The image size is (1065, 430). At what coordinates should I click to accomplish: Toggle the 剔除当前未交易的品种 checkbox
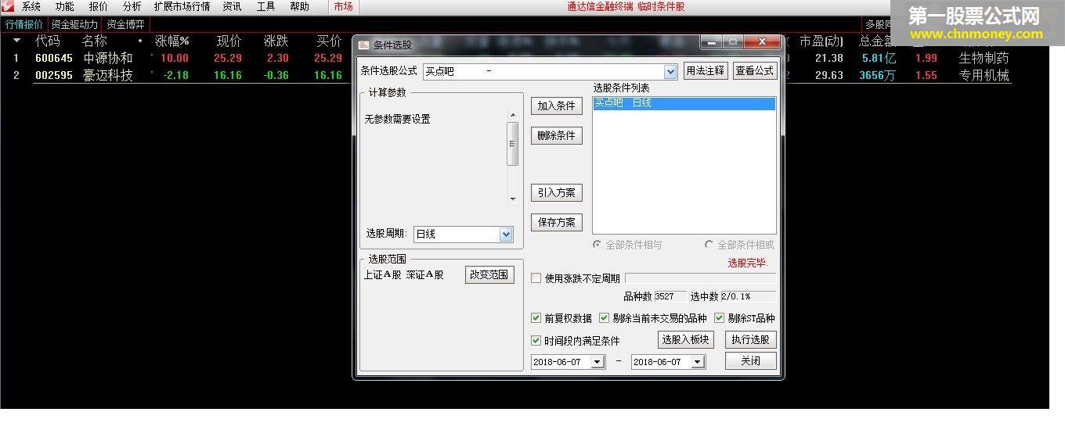(x=605, y=318)
